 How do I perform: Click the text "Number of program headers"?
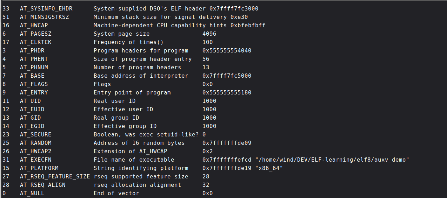coord(137,67)
